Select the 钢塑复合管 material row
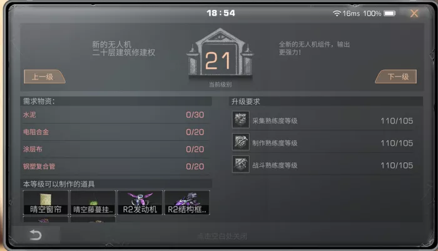Viewport: 438px width, 251px height. click(x=116, y=166)
